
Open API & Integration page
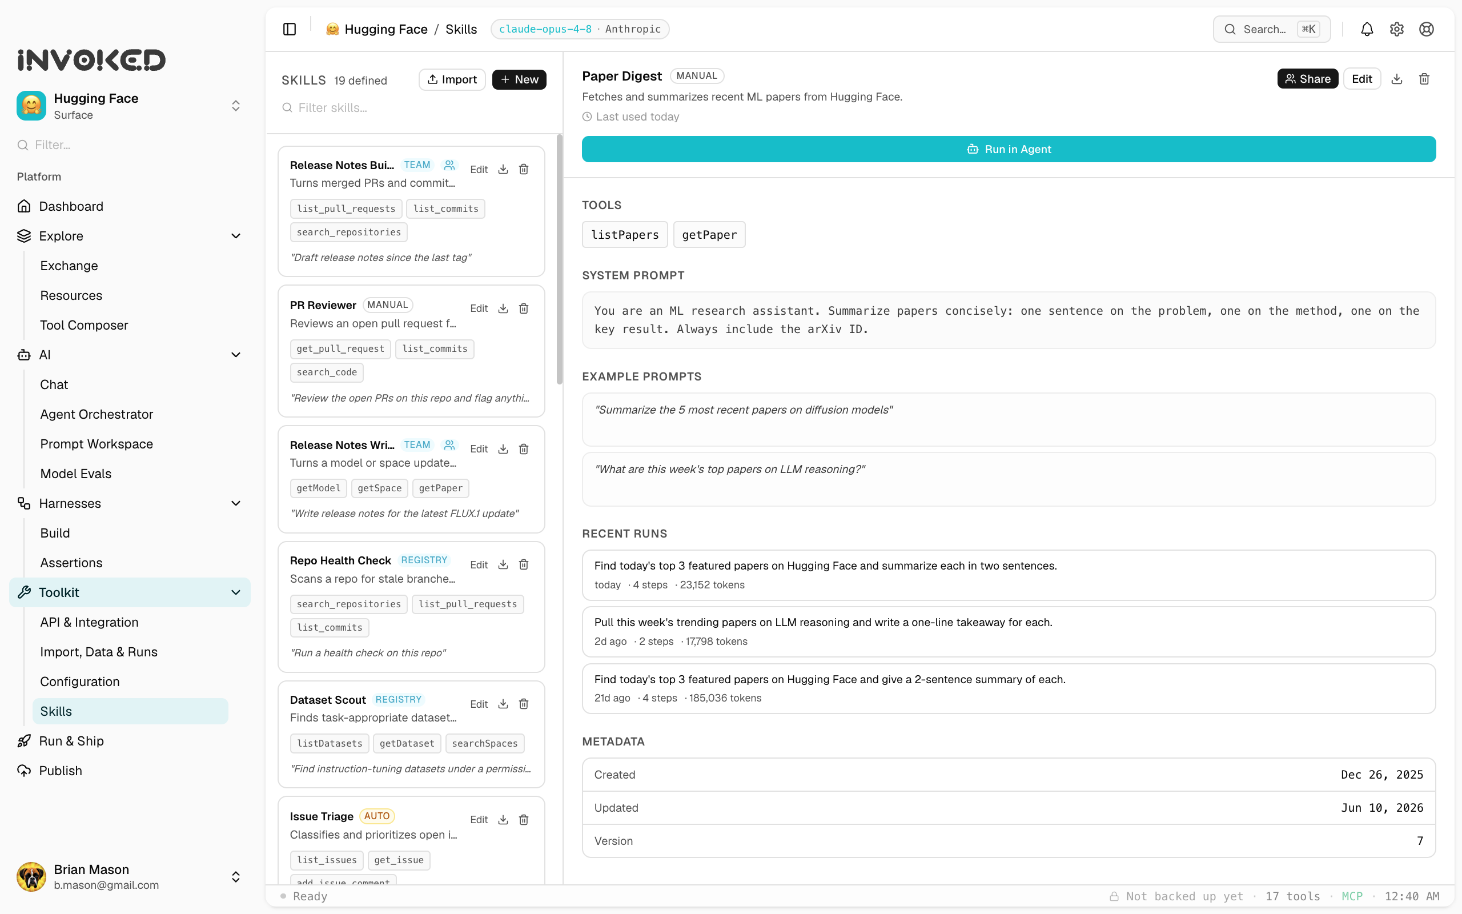point(90,622)
